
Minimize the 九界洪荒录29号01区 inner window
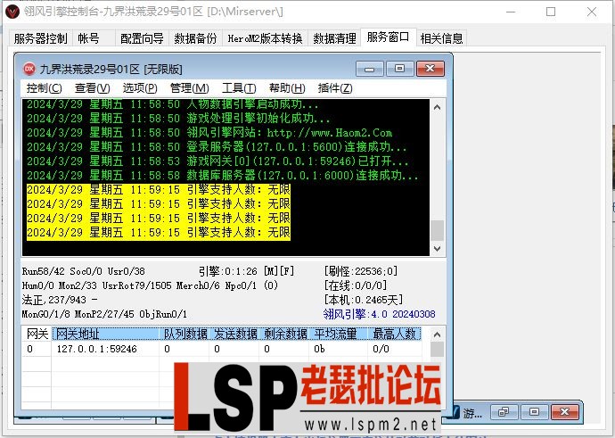coord(370,69)
